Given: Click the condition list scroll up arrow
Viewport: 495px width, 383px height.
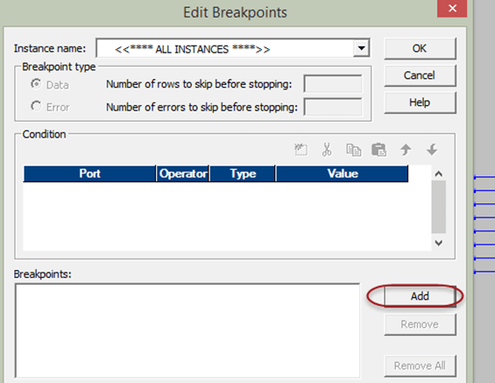Looking at the screenshot, I should coord(439,174).
